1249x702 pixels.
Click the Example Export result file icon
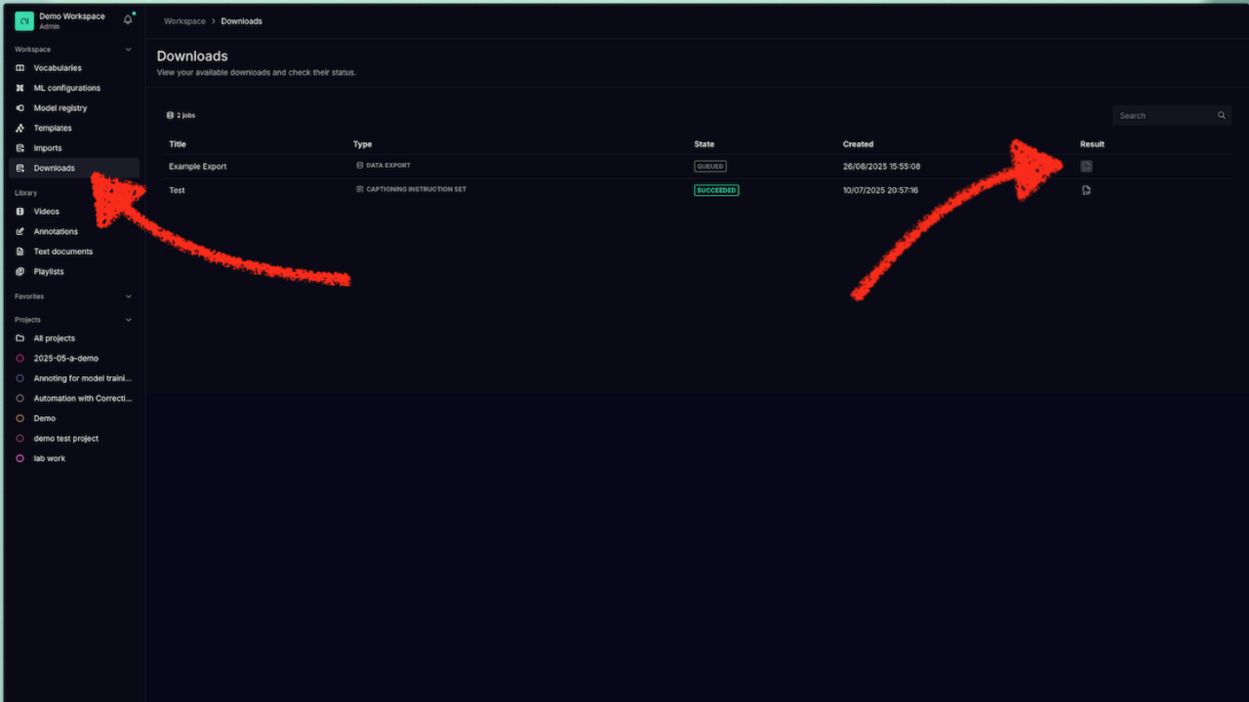click(1086, 166)
